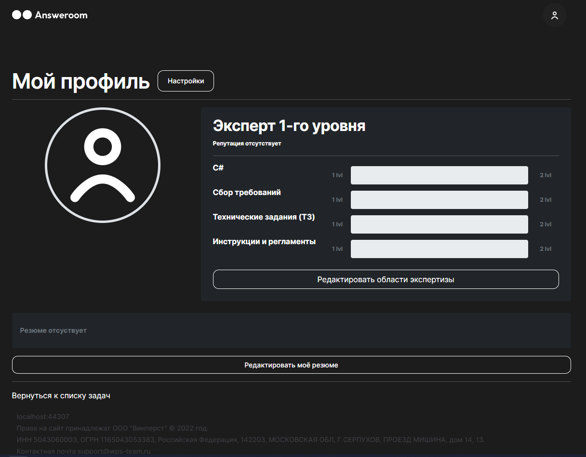Follow the Вернуться к списку задач link

tap(61, 396)
